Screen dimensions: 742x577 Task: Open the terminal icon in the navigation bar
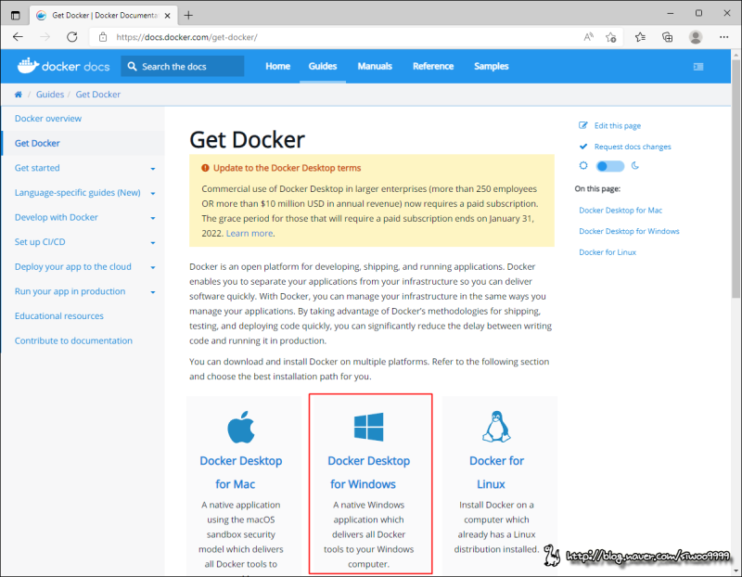click(697, 66)
